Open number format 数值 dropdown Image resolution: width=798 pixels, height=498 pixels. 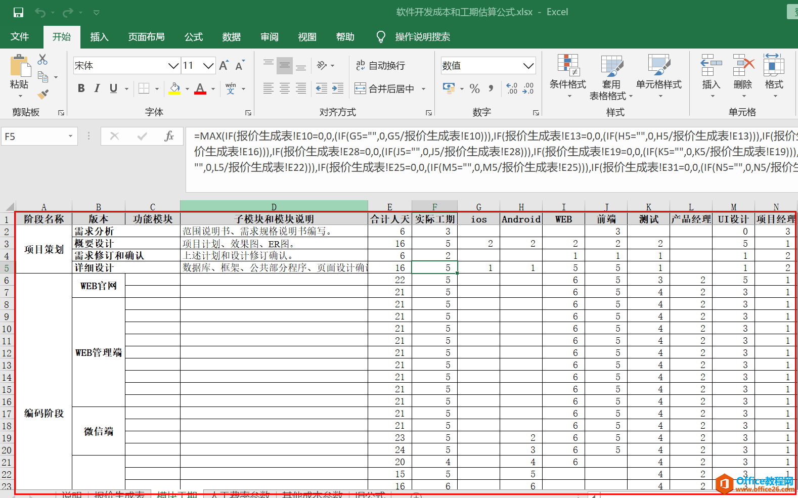[x=528, y=66]
